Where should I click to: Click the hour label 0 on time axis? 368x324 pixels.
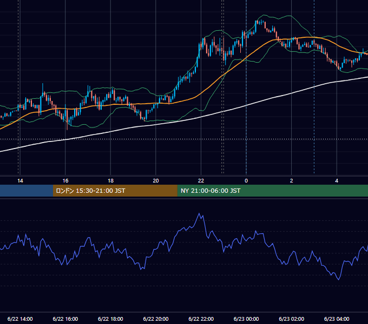(x=246, y=181)
